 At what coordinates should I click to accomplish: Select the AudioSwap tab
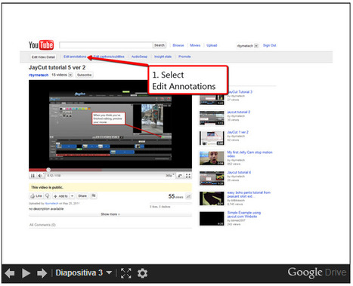coord(139,57)
